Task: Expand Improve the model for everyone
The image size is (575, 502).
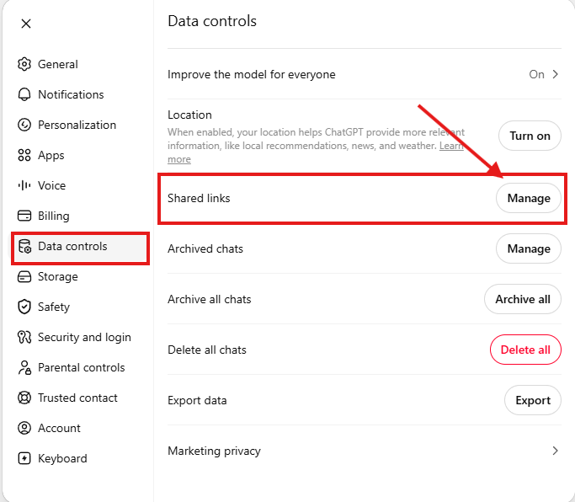Action: click(x=365, y=74)
